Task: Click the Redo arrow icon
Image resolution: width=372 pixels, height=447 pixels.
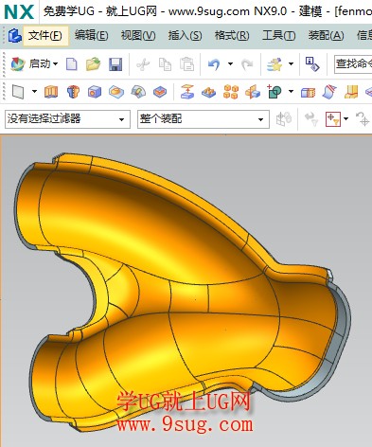Action: 247,64
